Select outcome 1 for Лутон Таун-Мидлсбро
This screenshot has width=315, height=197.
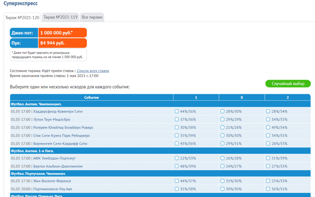pyautogui.click(x=177, y=120)
